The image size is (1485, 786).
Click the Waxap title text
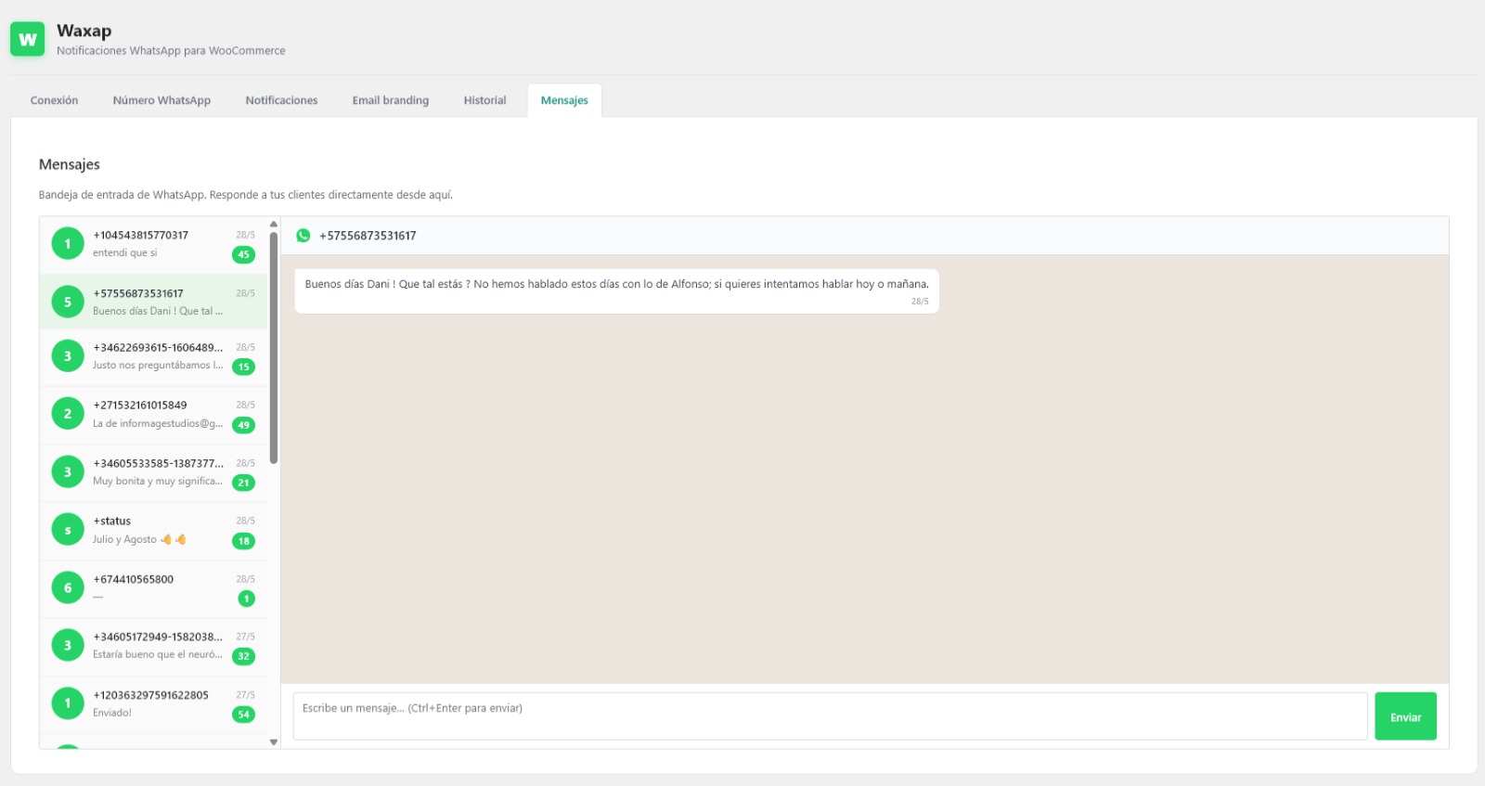[x=84, y=31]
